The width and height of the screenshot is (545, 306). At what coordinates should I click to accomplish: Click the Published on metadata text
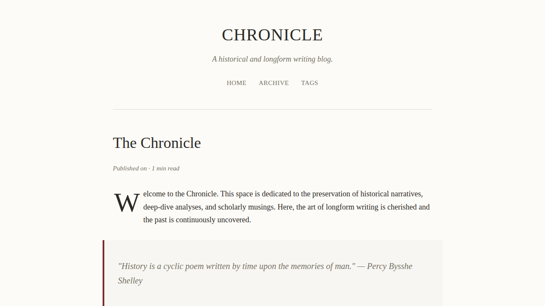point(129,168)
